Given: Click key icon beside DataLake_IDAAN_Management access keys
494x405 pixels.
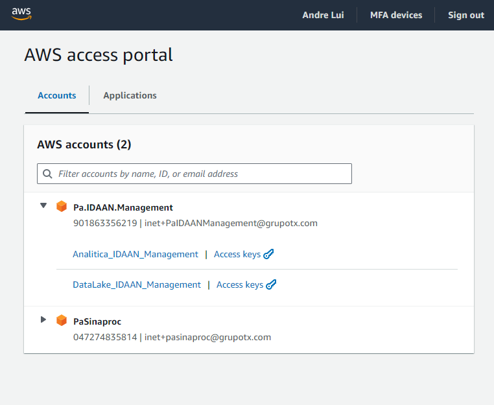Looking at the screenshot, I should [271, 284].
